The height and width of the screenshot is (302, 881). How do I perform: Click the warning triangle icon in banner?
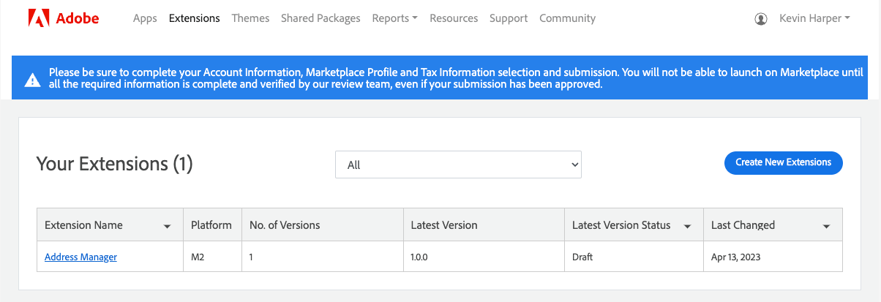click(x=32, y=80)
